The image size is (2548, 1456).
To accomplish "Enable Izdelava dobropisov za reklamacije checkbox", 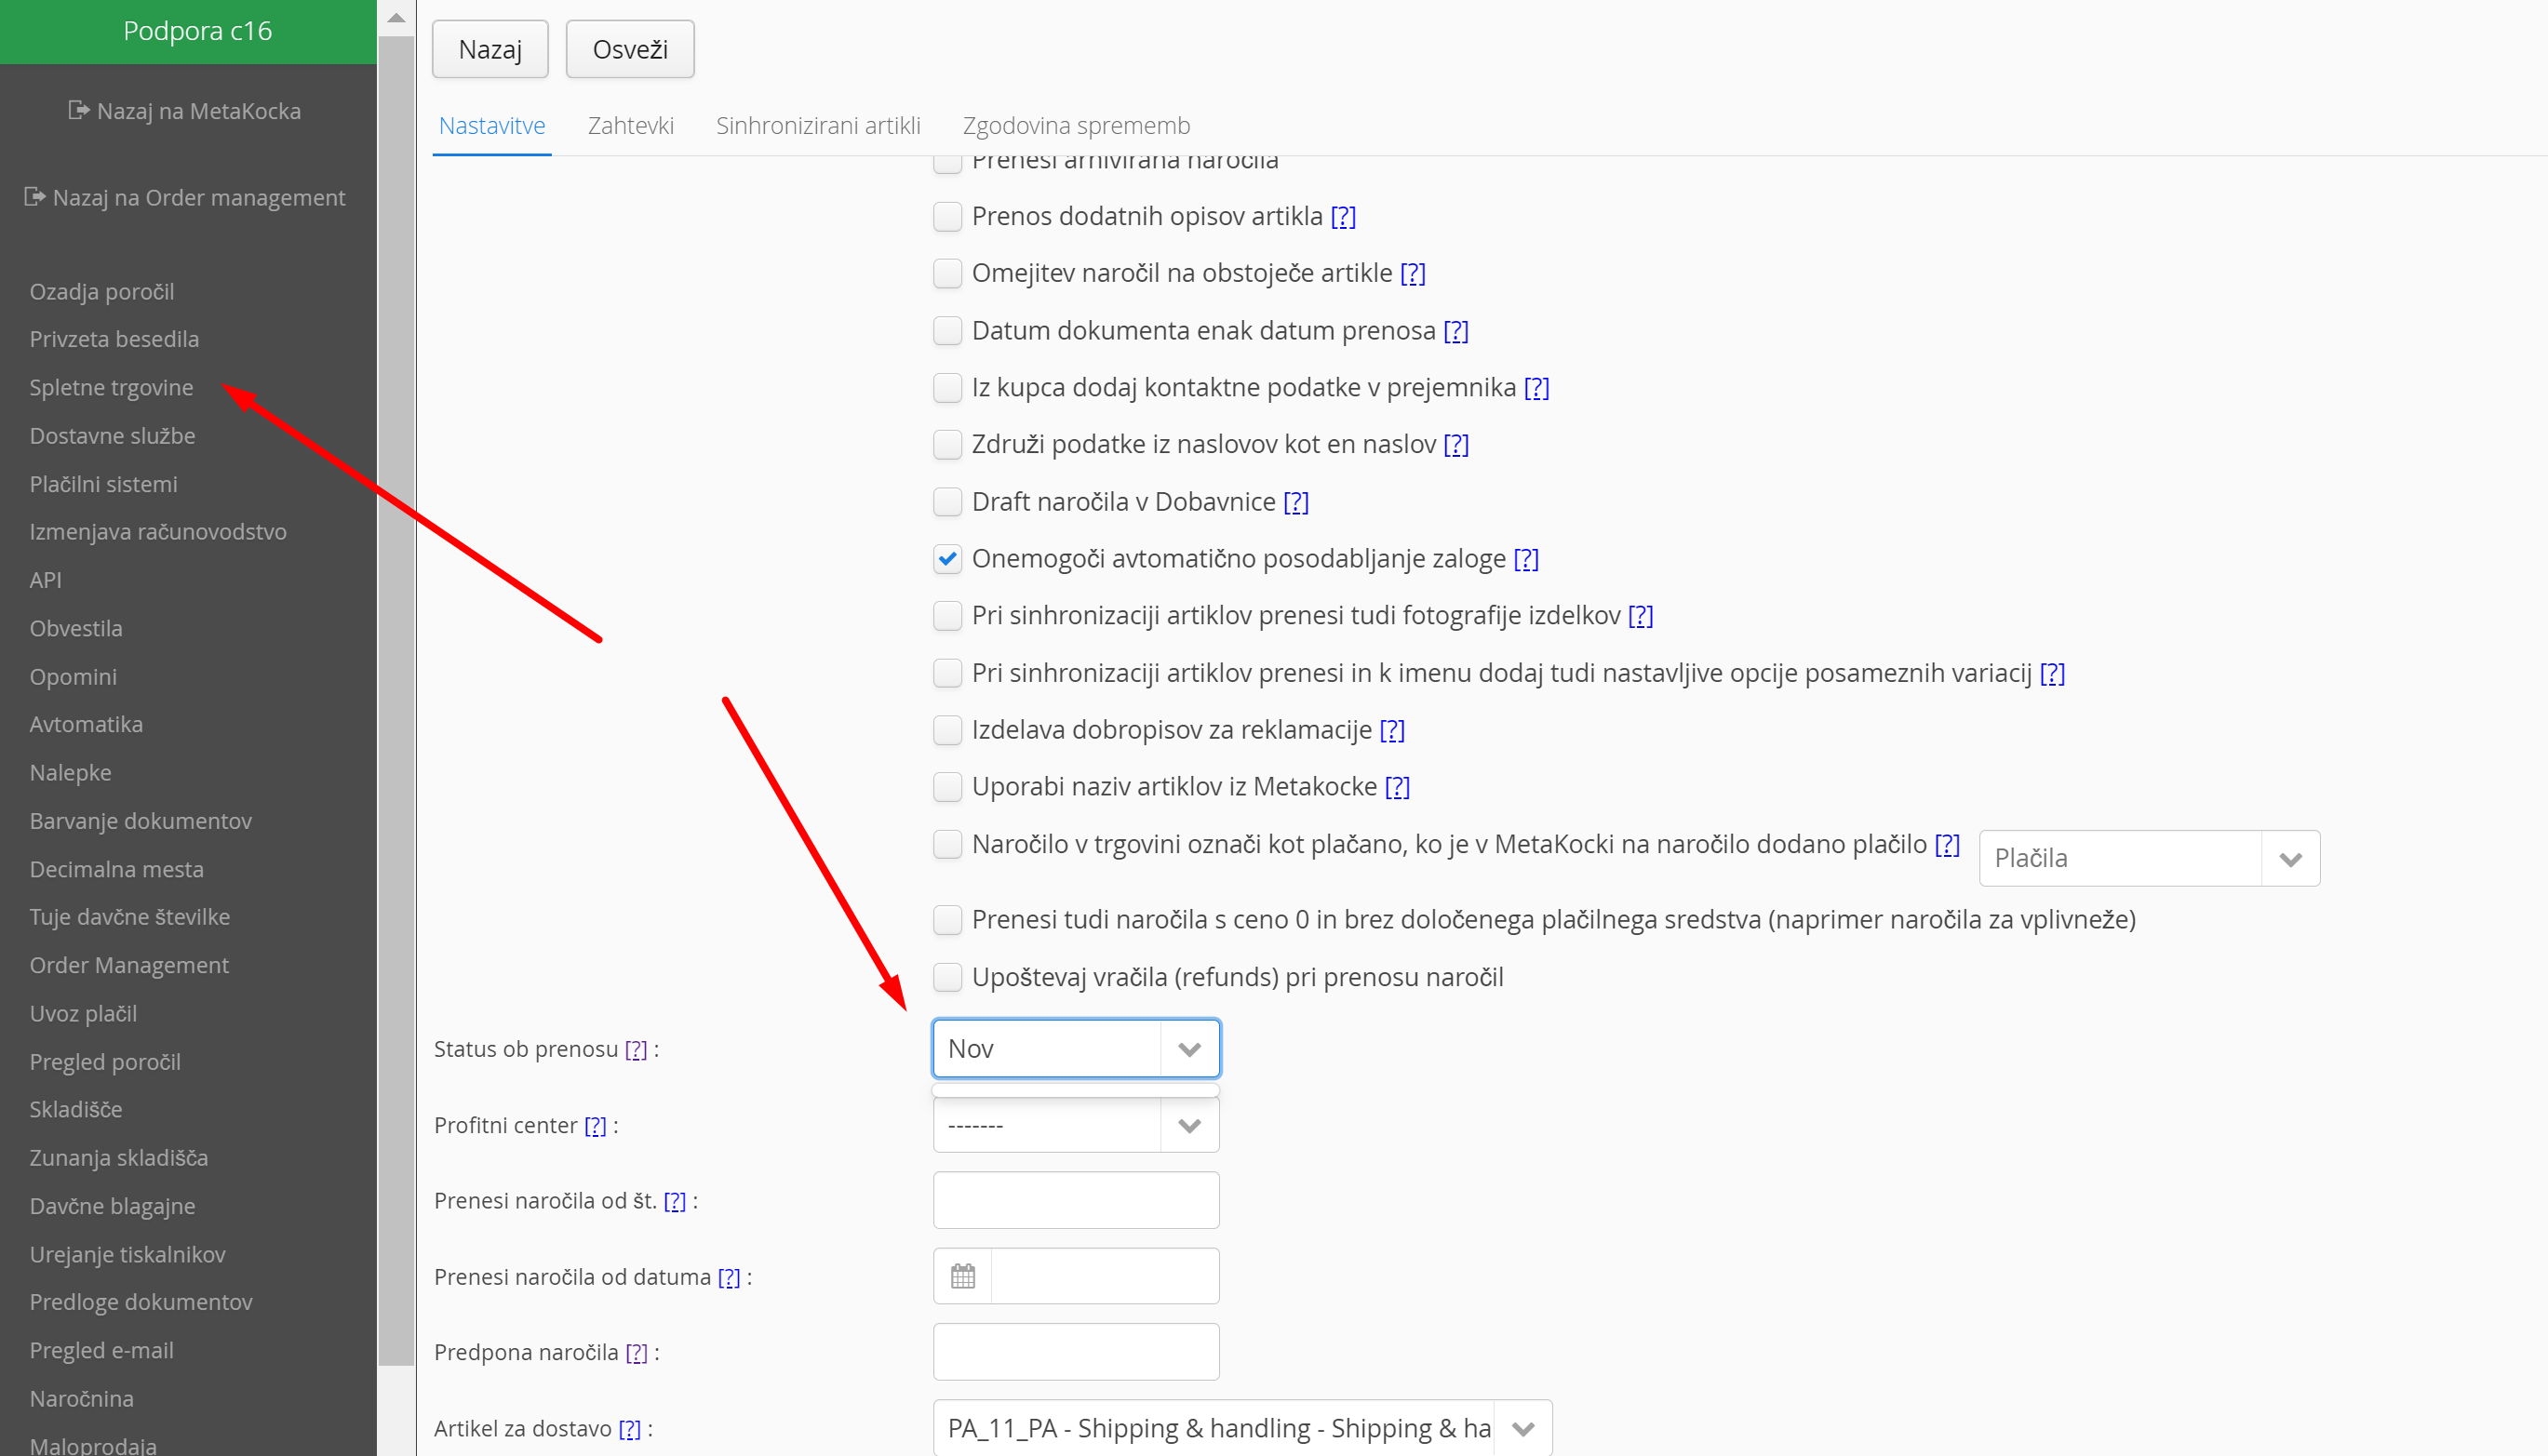I will coord(947,730).
